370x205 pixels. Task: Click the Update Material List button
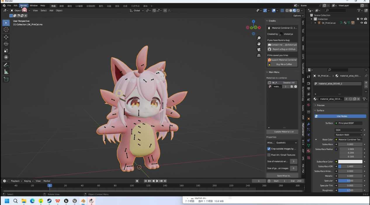pyautogui.click(x=282, y=132)
